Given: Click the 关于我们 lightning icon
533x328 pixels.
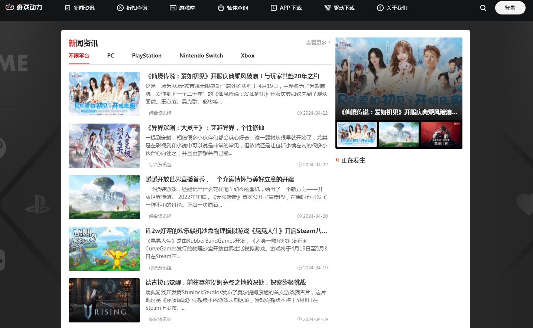Looking at the screenshot, I should [x=380, y=8].
